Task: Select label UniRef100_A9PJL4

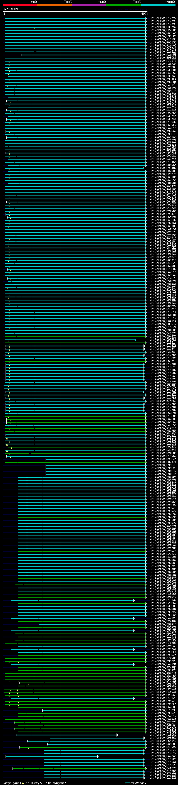Action: click(163, 79)
